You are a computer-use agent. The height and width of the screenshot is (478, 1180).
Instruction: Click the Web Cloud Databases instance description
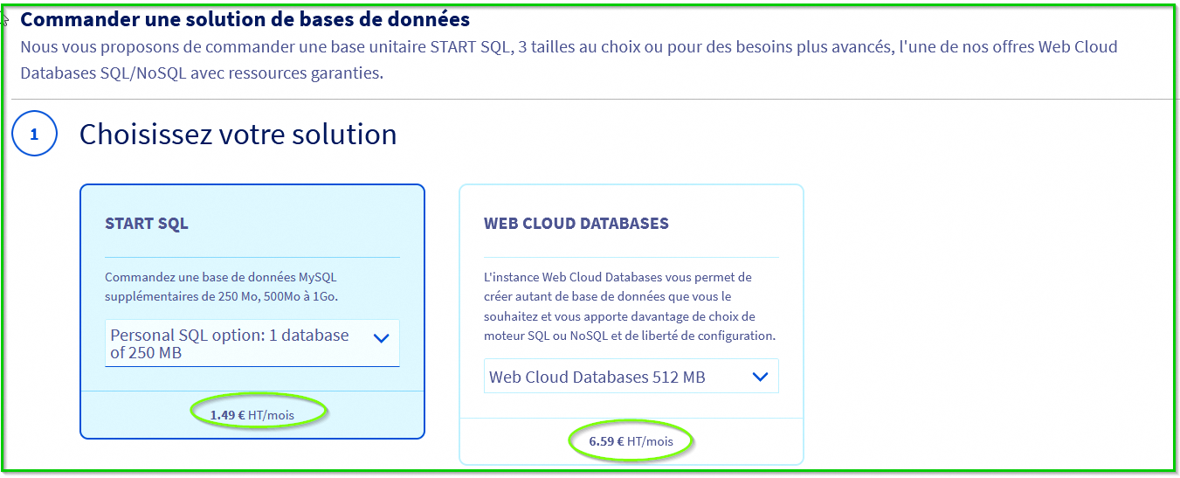629,306
